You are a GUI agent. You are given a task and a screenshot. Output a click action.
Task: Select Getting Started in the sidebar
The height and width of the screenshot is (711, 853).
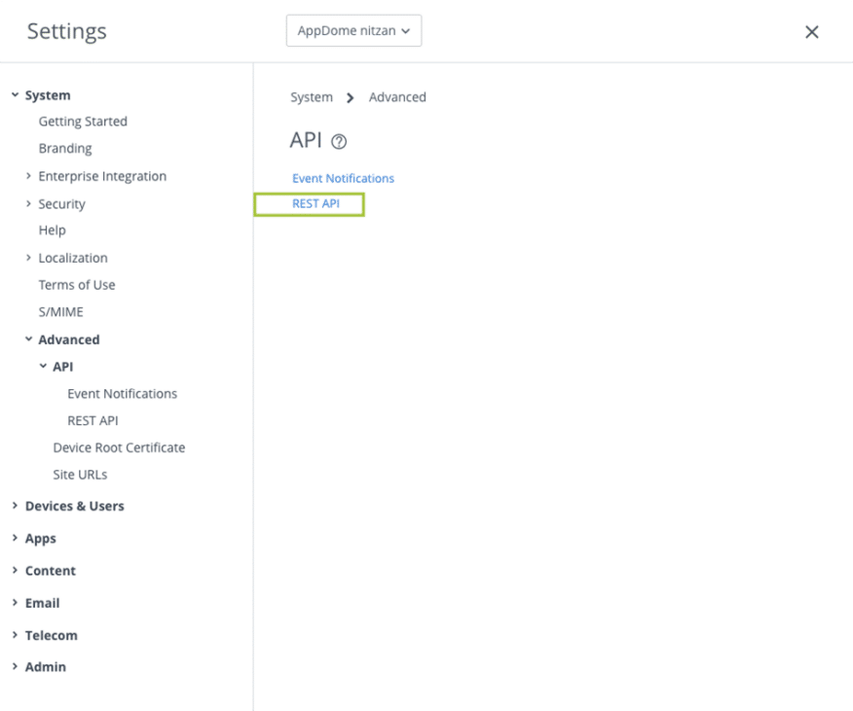pos(83,121)
